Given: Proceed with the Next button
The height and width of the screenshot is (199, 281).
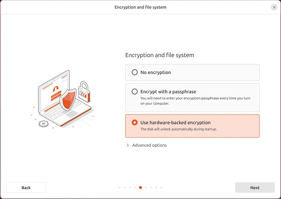Looking at the screenshot, I should point(255,188).
